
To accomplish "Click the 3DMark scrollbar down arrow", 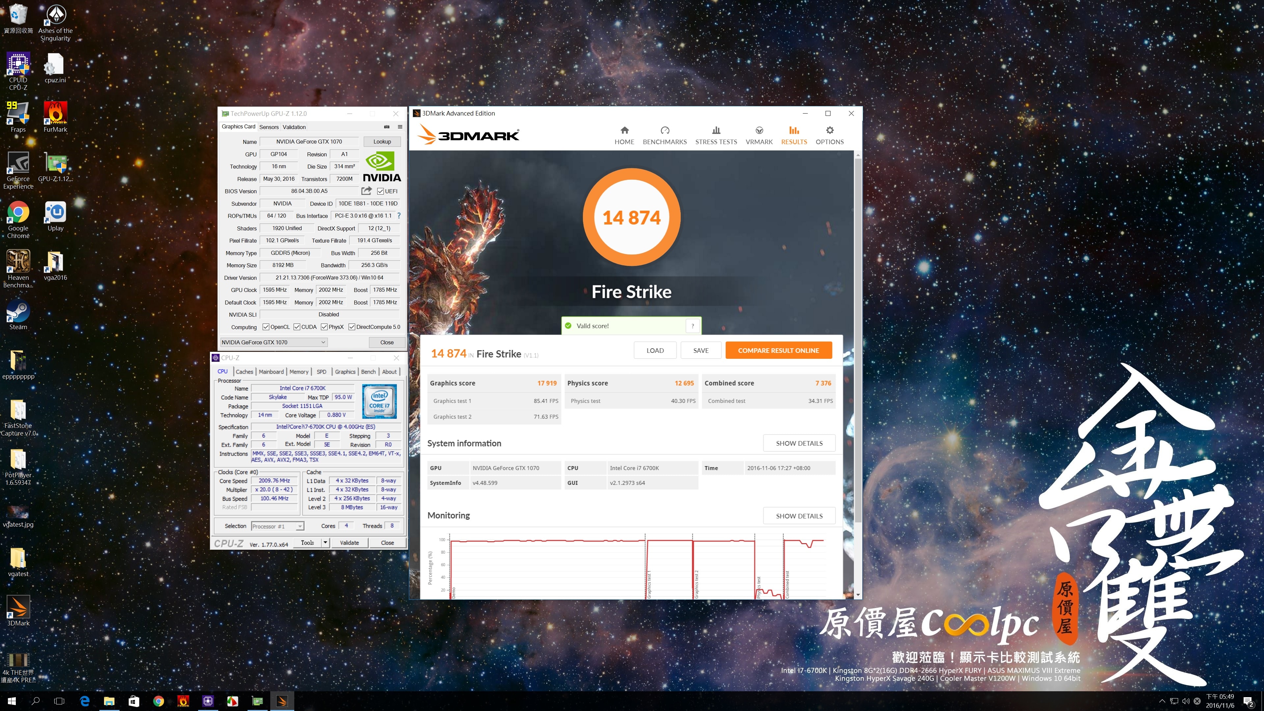I will pos(858,595).
